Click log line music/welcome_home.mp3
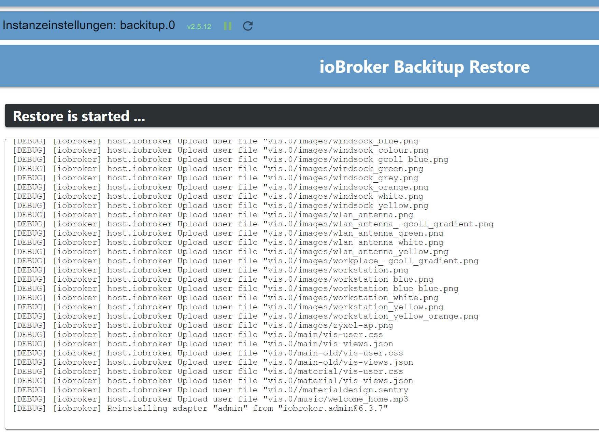 (211, 399)
